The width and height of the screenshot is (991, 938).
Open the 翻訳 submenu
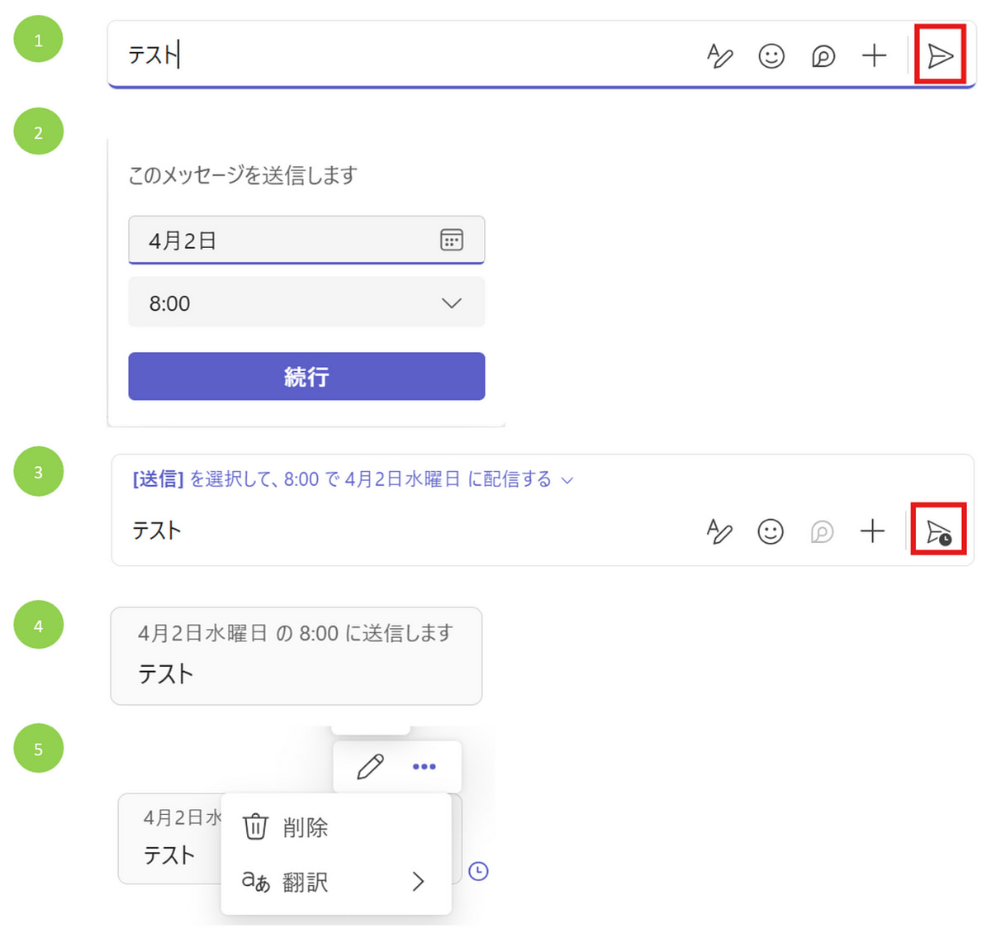tap(336, 882)
